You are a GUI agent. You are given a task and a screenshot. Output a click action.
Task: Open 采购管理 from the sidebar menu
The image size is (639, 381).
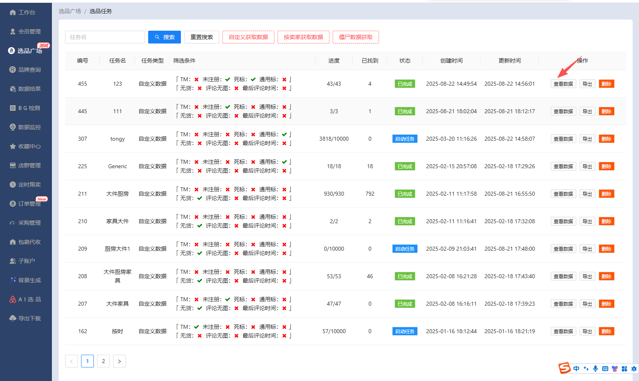pos(29,223)
